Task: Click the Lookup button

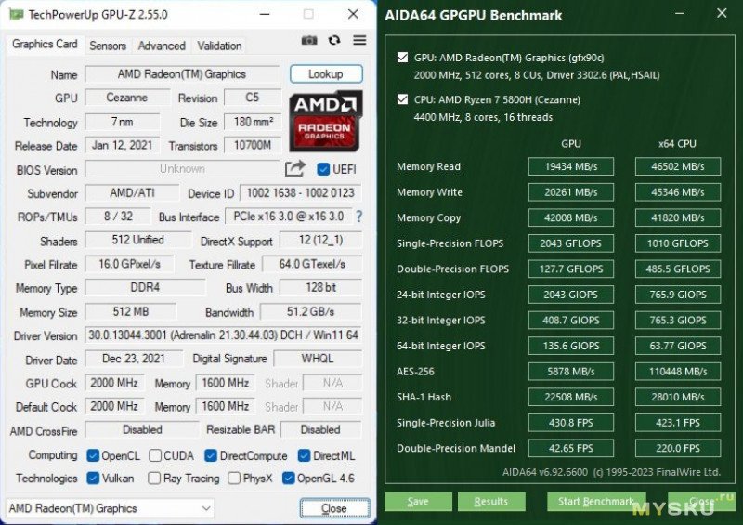Action: [x=326, y=74]
